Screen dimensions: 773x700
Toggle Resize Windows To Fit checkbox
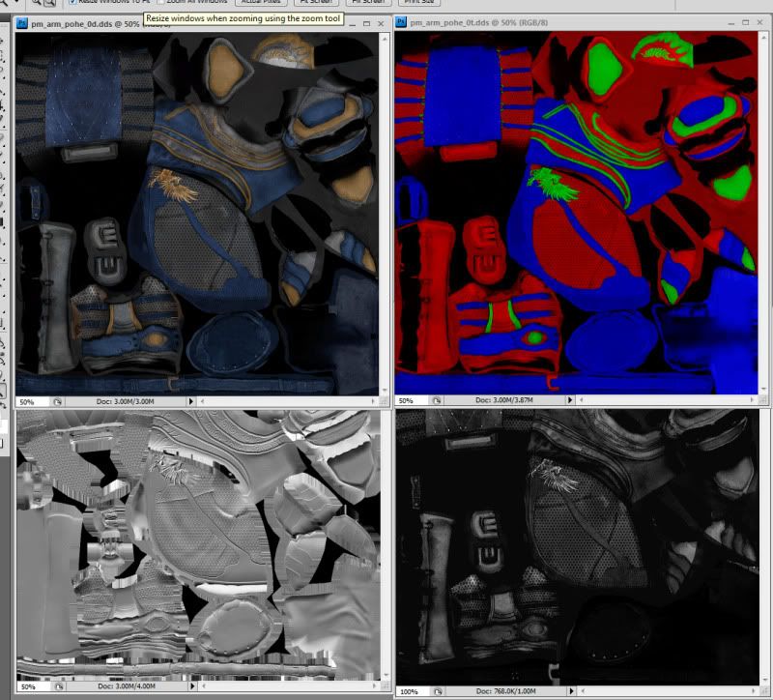[x=72, y=3]
